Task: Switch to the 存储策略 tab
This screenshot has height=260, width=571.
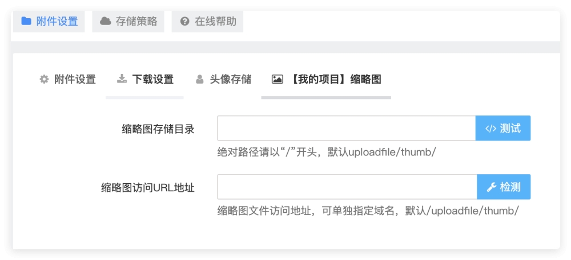Action: coord(128,22)
